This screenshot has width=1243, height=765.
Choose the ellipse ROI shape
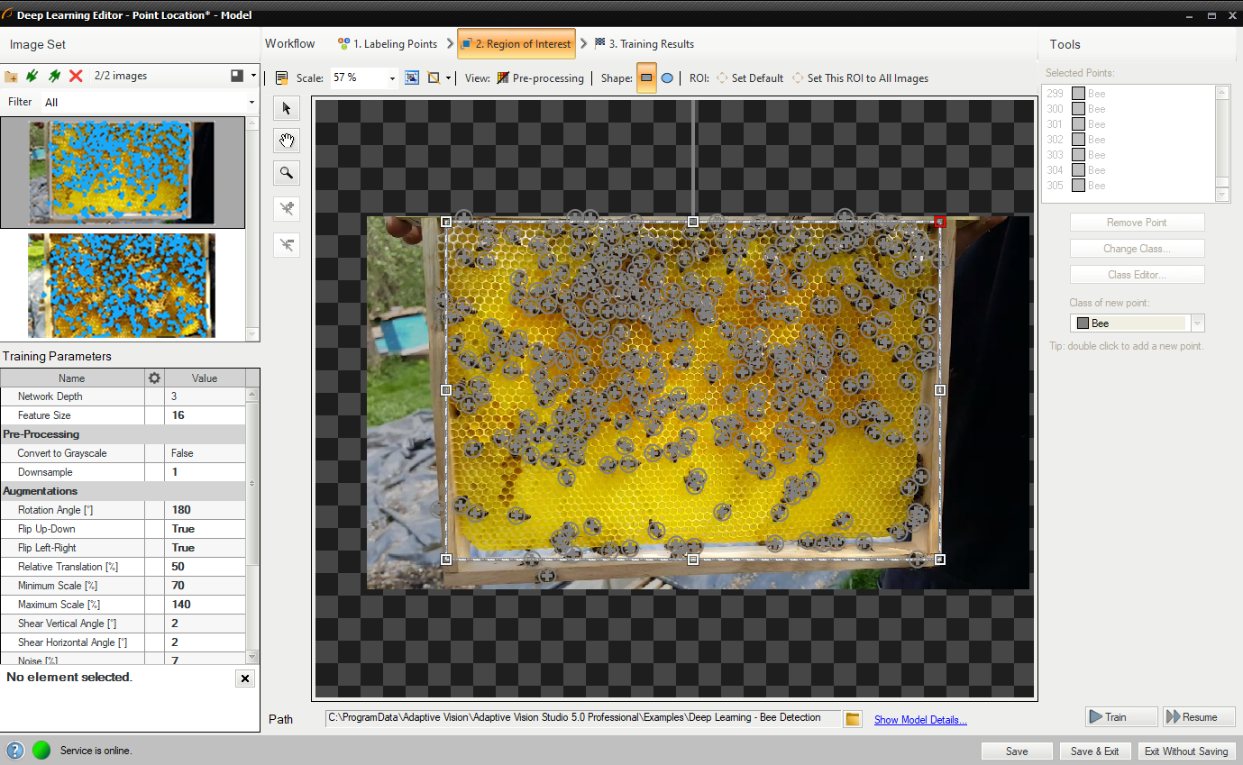[667, 78]
